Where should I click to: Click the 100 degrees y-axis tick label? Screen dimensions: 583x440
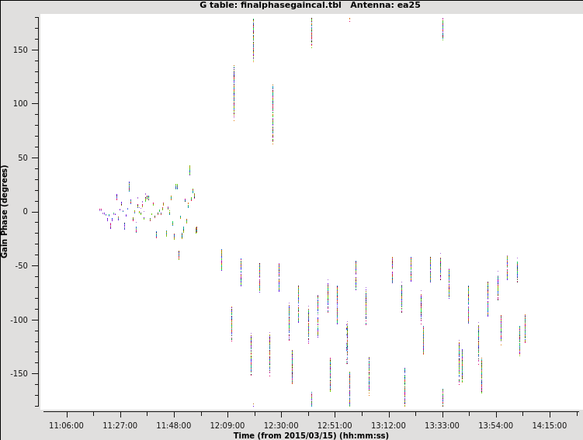pyautogui.click(x=28, y=103)
